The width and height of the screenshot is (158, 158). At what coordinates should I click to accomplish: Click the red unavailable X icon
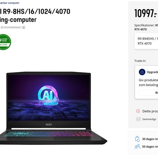click(138, 111)
